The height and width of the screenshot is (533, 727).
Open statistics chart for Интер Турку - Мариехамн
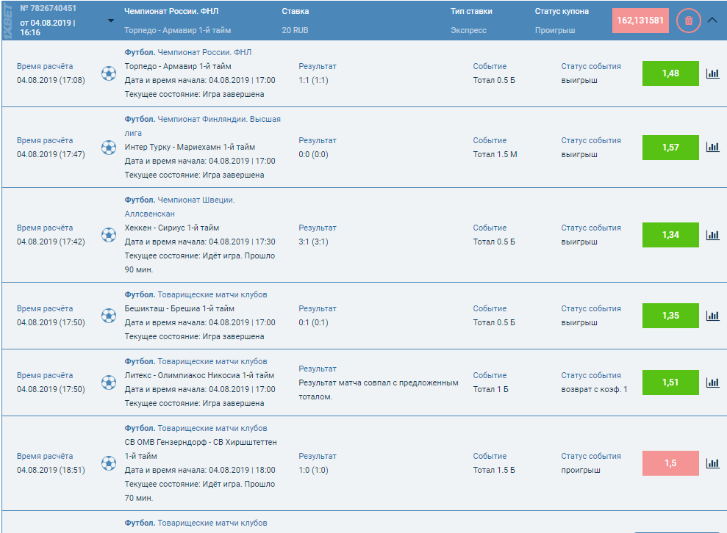click(712, 148)
